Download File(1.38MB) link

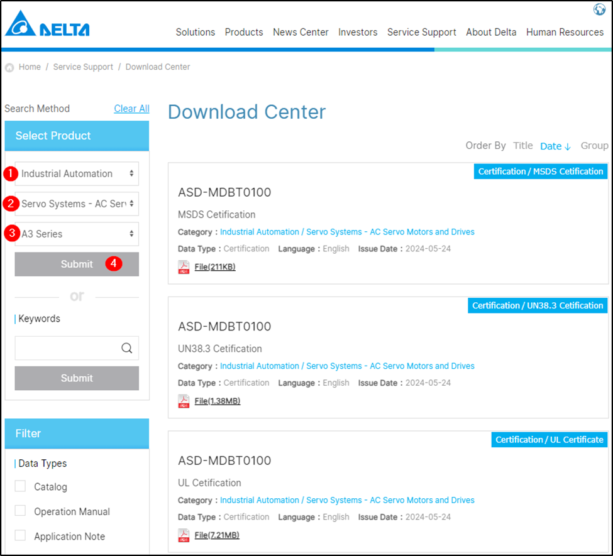(x=217, y=401)
